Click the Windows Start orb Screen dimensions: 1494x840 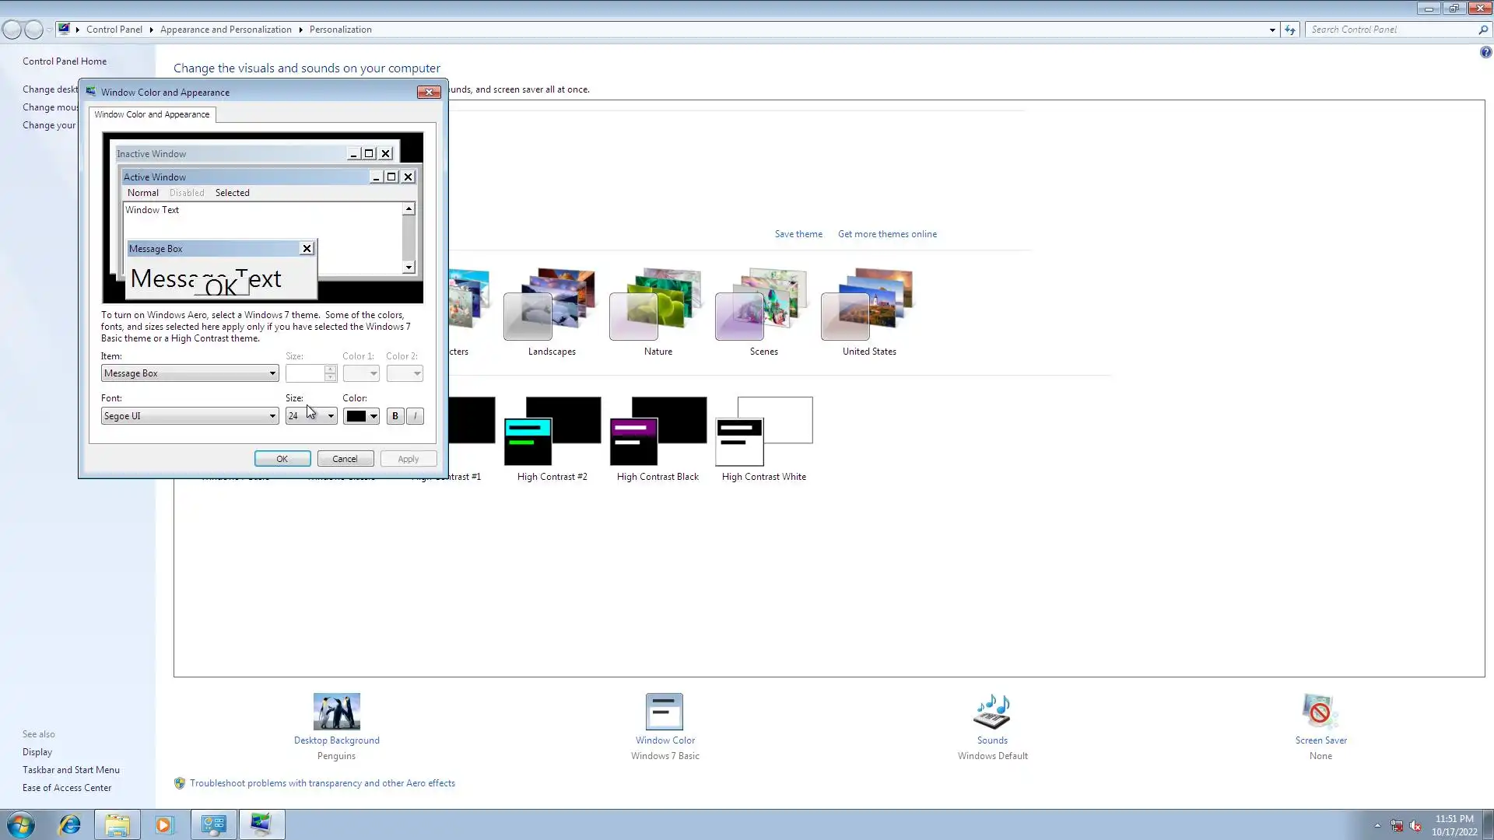click(21, 824)
